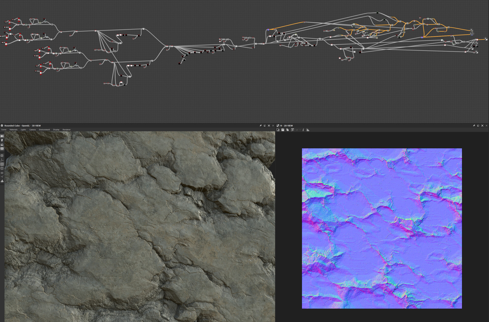The width and height of the screenshot is (489, 322).
Task: Click the XYZ axis gizmo icon
Action: 2,160
